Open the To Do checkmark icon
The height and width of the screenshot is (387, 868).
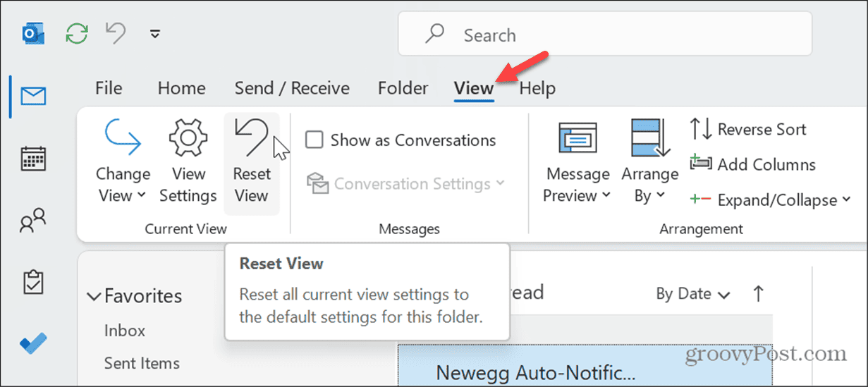click(x=33, y=344)
